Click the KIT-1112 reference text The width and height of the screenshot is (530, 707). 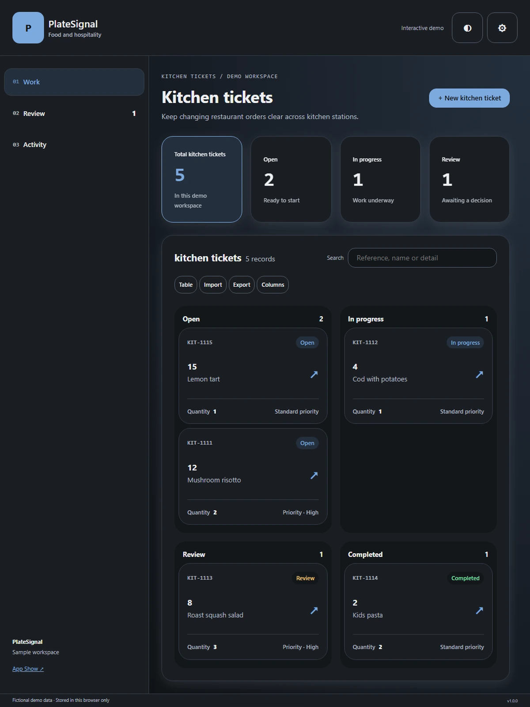pos(365,342)
